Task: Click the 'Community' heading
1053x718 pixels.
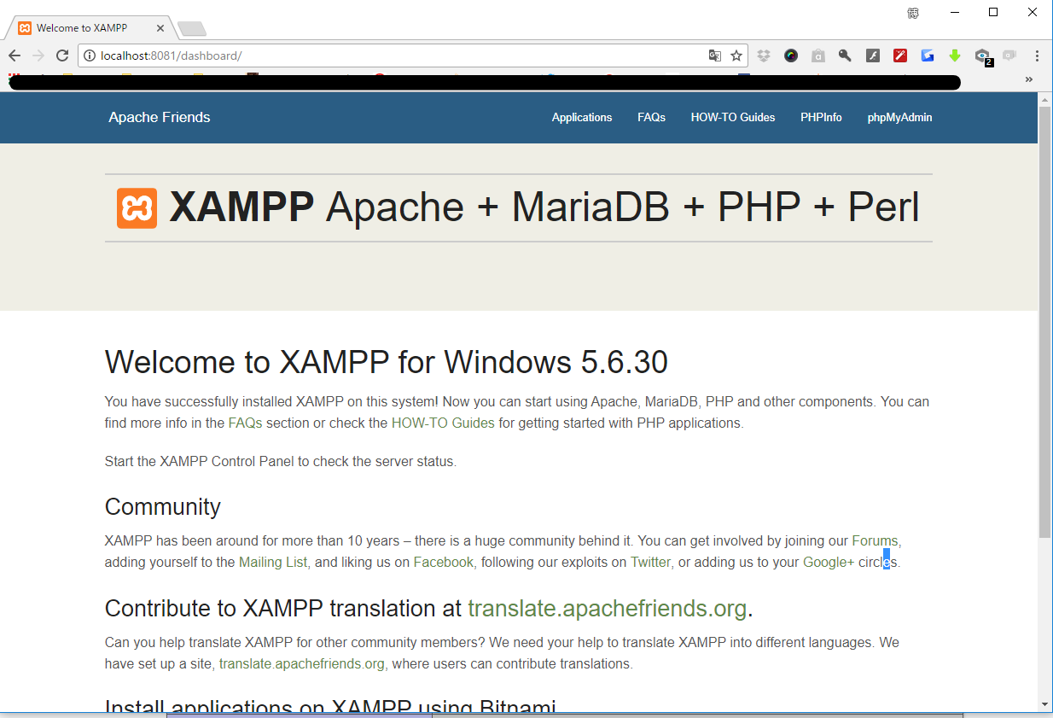Action: click(163, 506)
